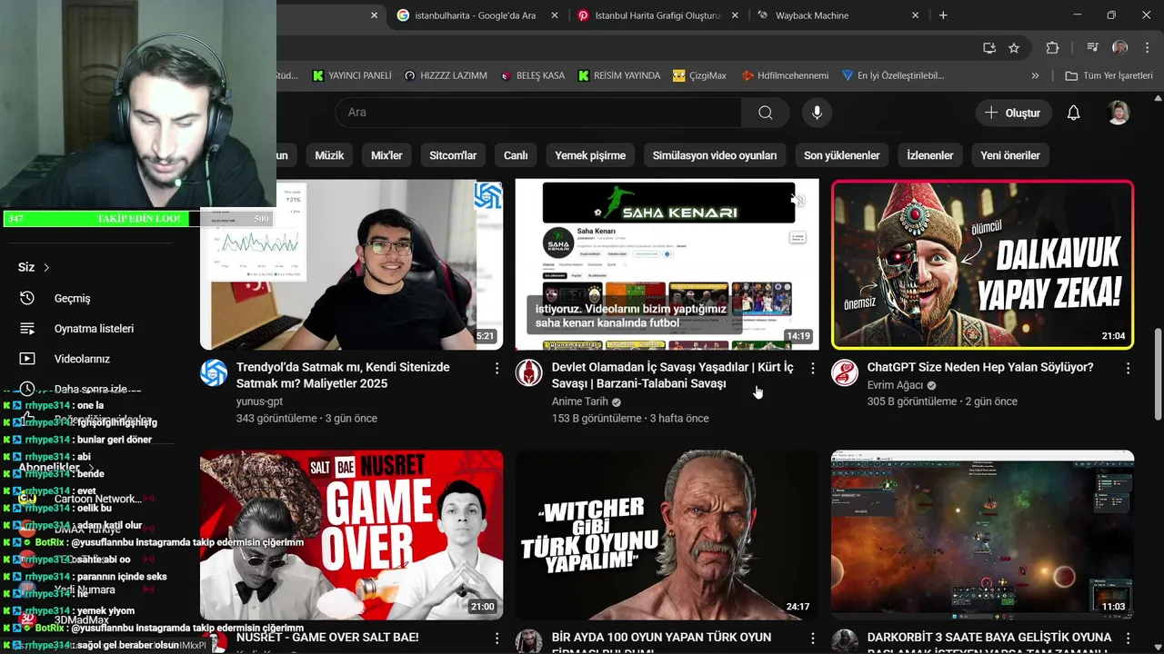Open YouTube account avatar menu
The width and height of the screenshot is (1164, 654).
(x=1119, y=113)
